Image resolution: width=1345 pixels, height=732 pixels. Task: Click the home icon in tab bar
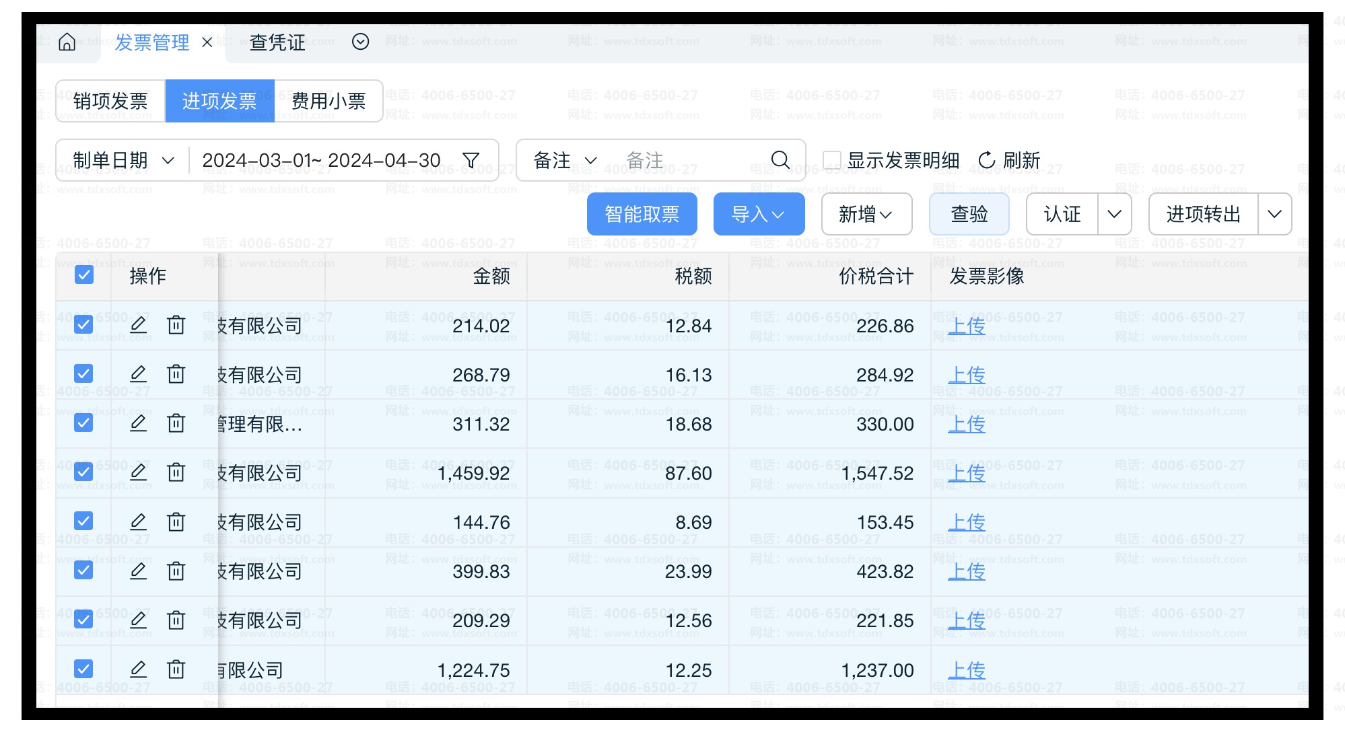67,42
